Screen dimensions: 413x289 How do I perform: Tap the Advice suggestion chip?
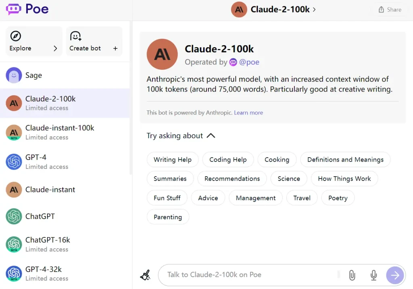click(x=208, y=198)
